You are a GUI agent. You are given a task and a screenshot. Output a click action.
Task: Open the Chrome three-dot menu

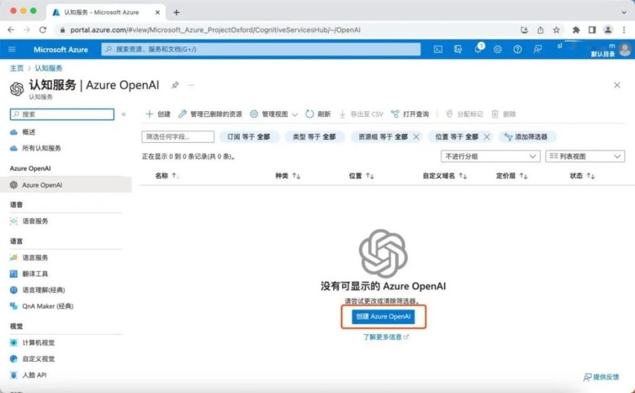(x=624, y=30)
